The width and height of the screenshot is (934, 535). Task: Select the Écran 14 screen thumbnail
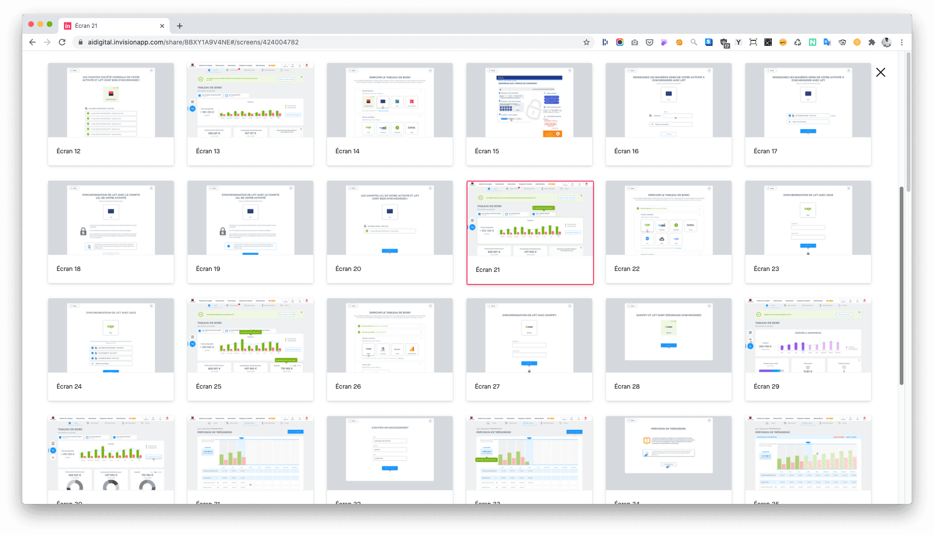(x=390, y=114)
